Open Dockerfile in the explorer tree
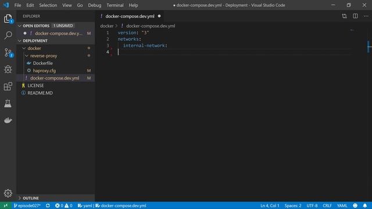The width and height of the screenshot is (372, 209). click(42, 63)
